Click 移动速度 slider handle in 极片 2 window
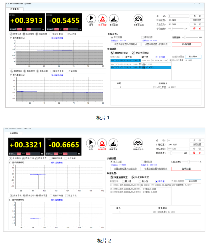 [x=171, y=153]
